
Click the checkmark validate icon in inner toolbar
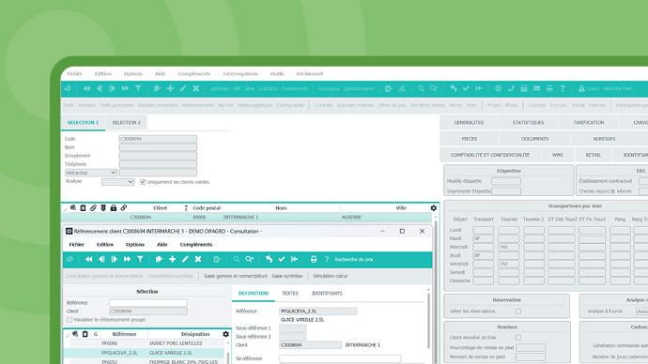(x=282, y=259)
